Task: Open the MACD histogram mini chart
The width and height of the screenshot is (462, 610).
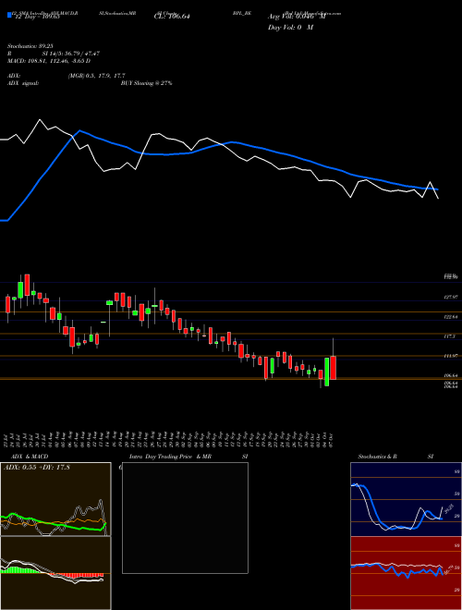Action: (x=55, y=573)
